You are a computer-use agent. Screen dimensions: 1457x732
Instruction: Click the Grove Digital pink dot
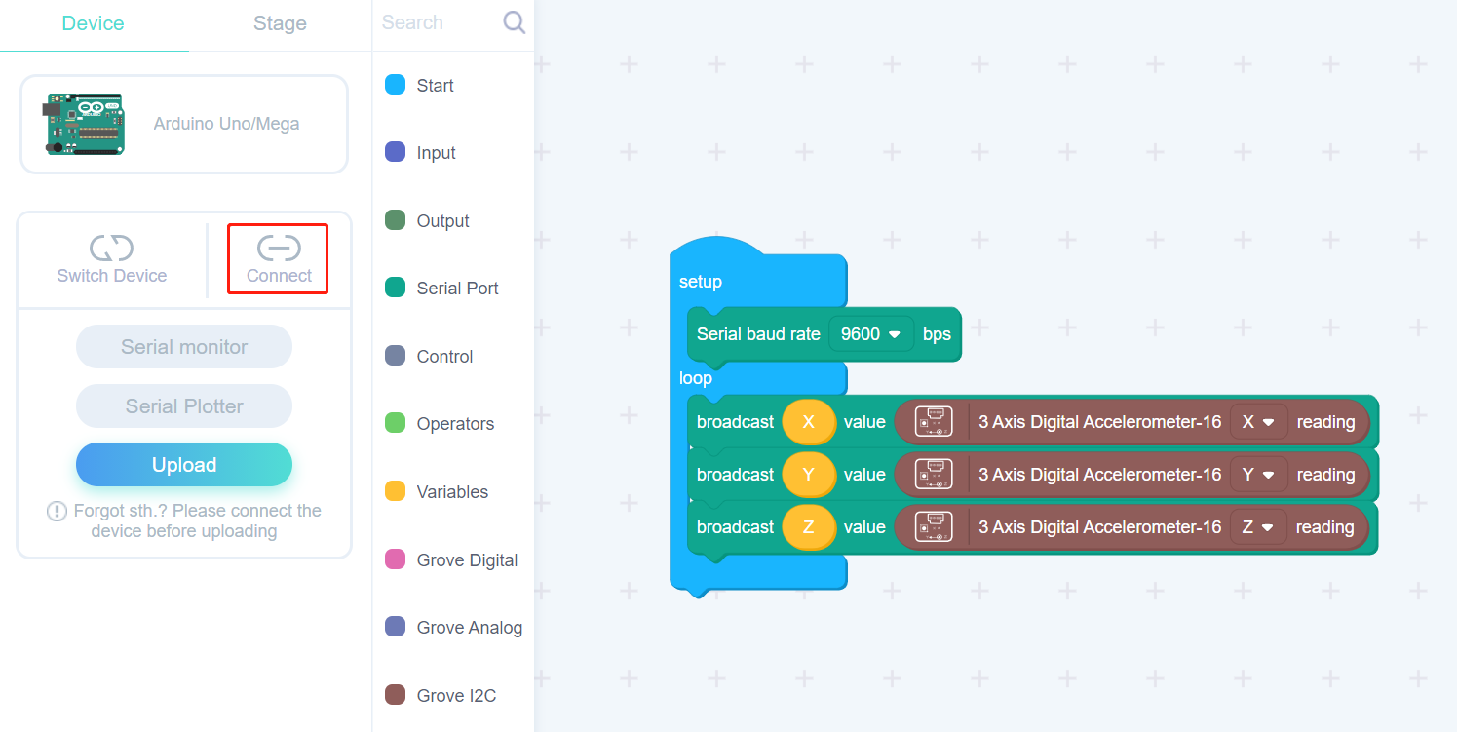click(x=395, y=559)
